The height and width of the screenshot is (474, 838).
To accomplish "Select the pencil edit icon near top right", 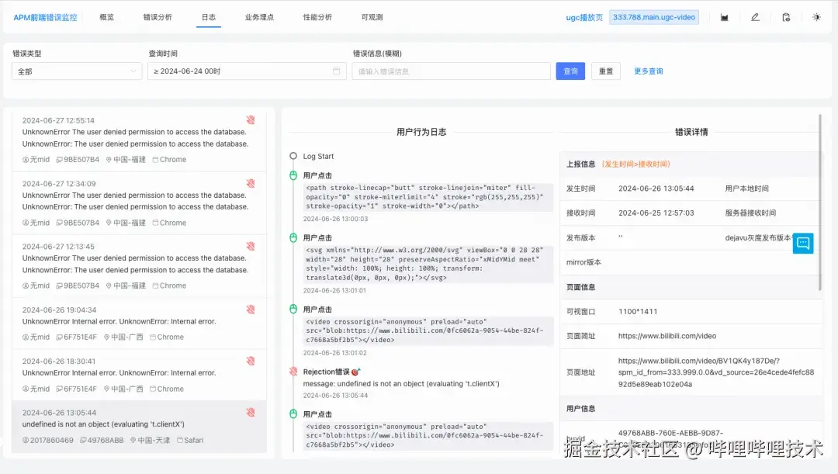I will [x=755, y=16].
